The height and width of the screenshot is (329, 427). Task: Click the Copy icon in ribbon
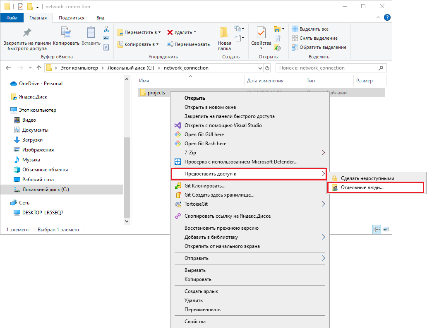(x=66, y=33)
